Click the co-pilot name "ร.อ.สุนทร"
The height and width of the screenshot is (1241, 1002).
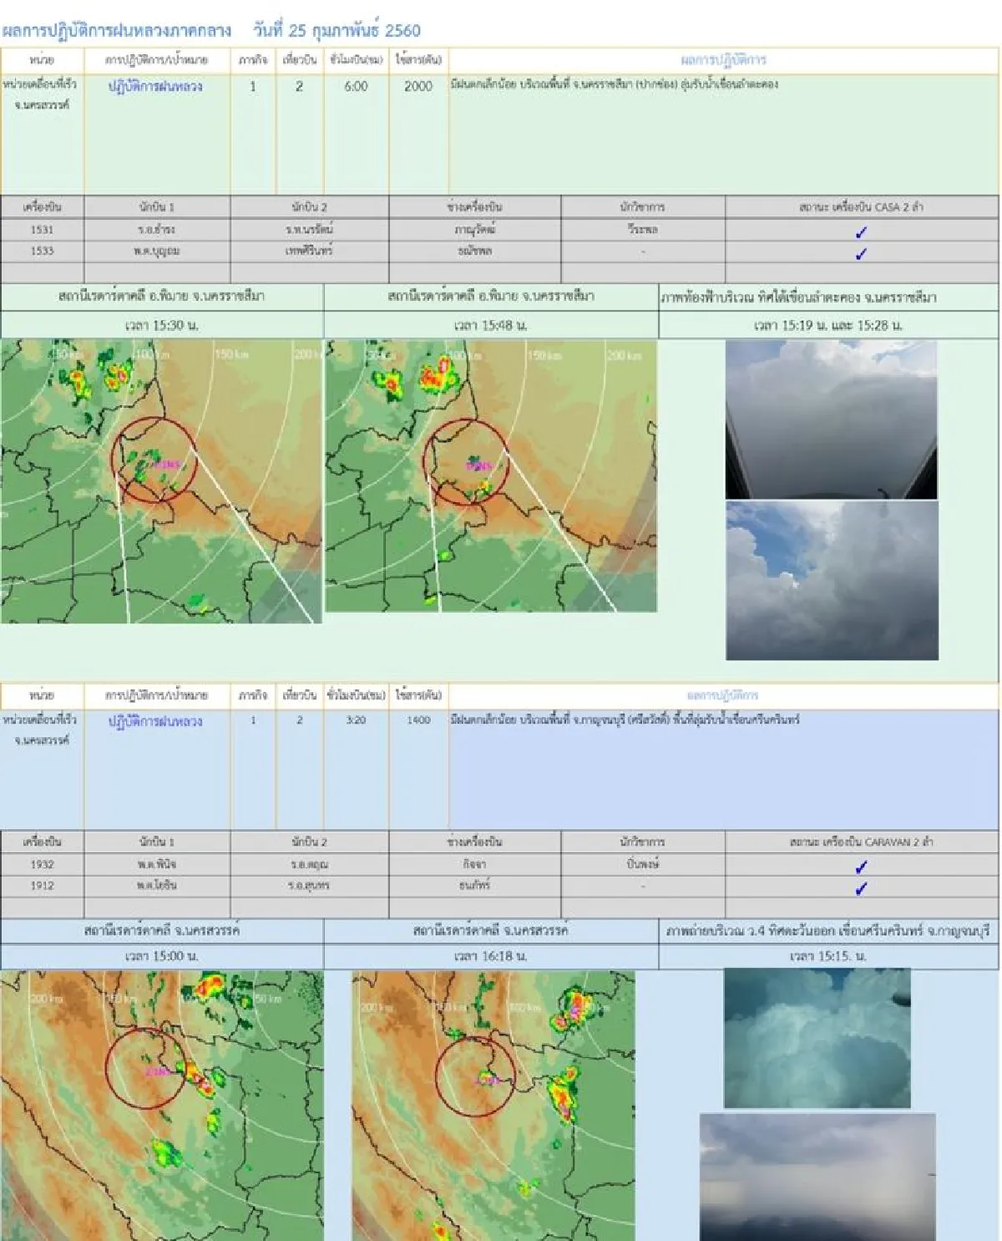coord(309,885)
